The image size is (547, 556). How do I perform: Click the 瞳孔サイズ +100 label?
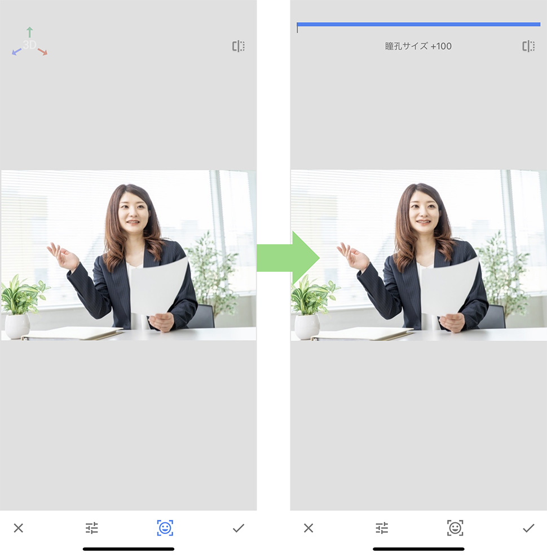418,46
